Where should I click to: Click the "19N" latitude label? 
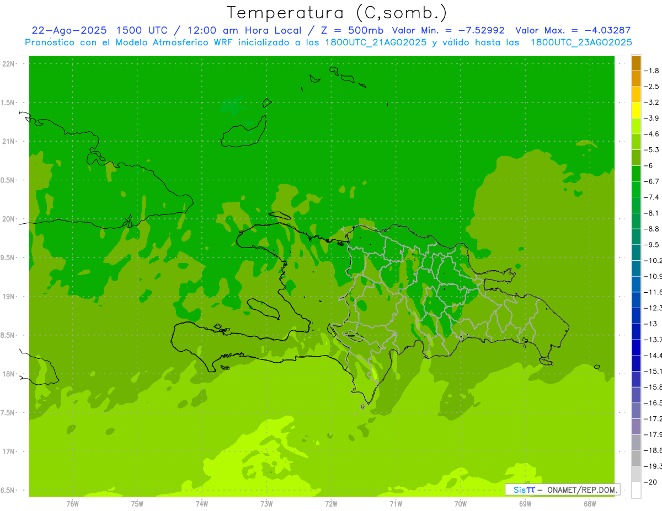tap(9, 297)
